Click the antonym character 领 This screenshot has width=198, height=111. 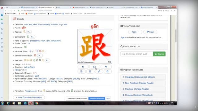coord(25,47)
